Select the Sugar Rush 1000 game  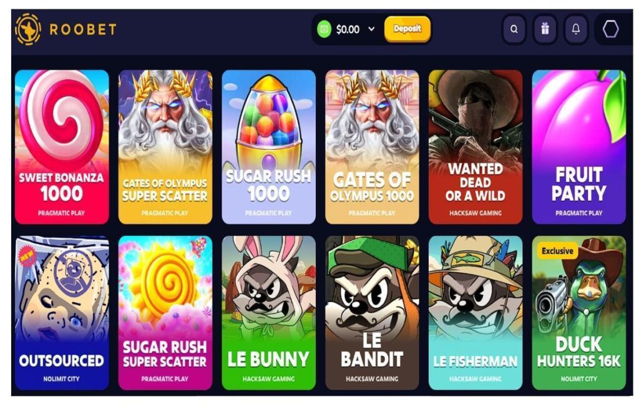[268, 147]
